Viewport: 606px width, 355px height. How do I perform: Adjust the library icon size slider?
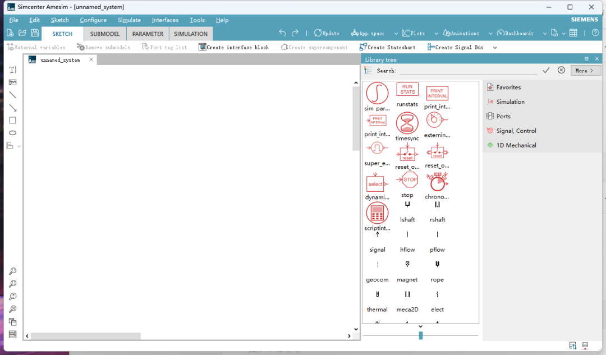pos(420,336)
